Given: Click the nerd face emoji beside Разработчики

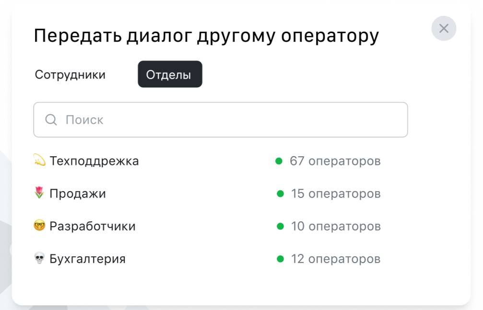Looking at the screenshot, I should pos(39,226).
